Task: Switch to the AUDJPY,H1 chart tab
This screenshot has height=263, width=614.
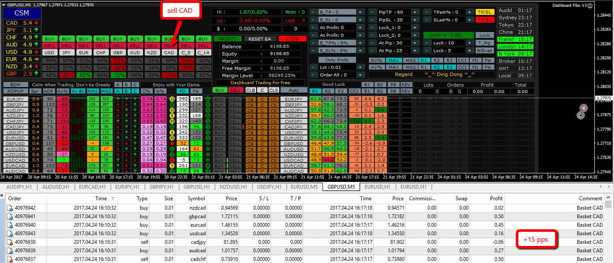Action: pyautogui.click(x=20, y=187)
